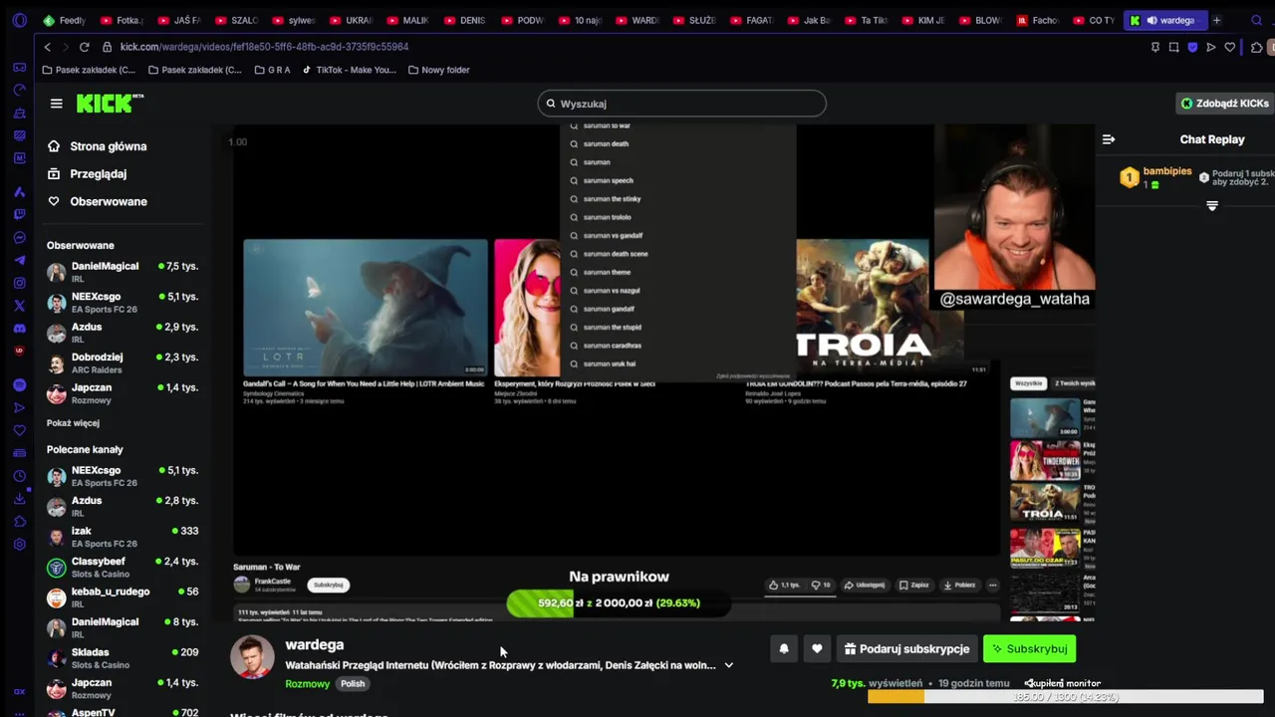Viewport: 1275px width, 717px height.
Task: Expand the chat leaderboard arrow
Action: [x=1212, y=206]
